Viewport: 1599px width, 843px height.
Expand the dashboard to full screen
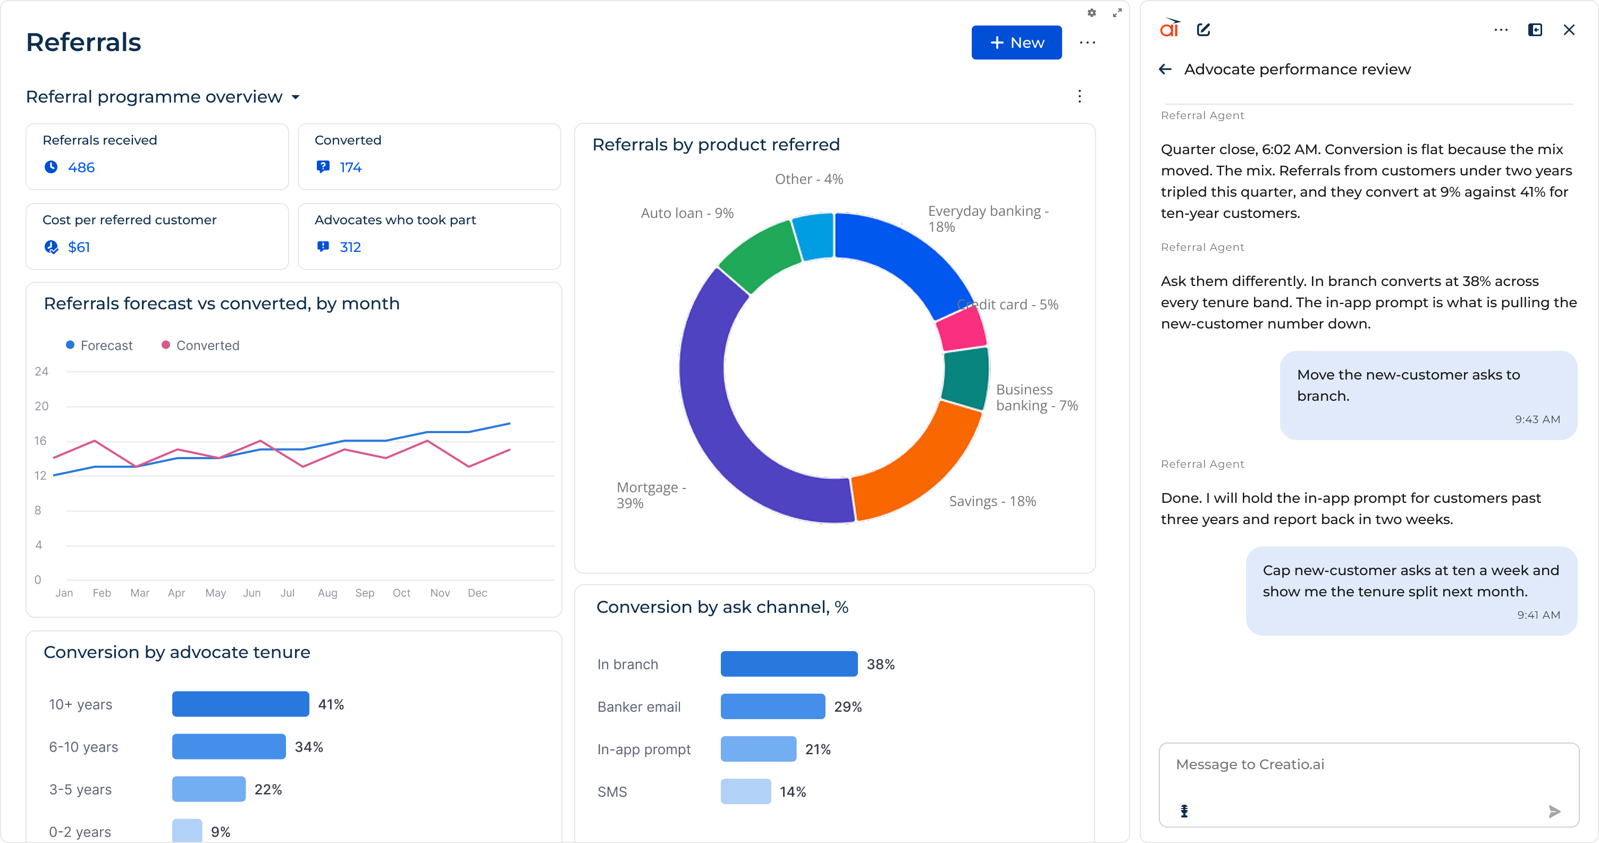pyautogui.click(x=1117, y=12)
